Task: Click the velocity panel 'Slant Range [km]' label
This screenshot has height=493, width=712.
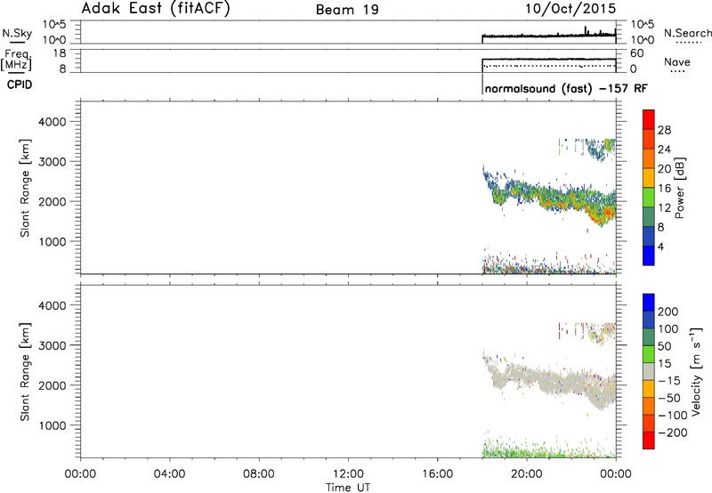Action: tap(25, 372)
